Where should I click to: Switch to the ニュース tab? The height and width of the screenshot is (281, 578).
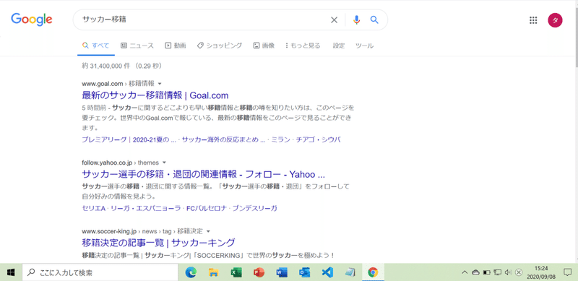pyautogui.click(x=137, y=46)
